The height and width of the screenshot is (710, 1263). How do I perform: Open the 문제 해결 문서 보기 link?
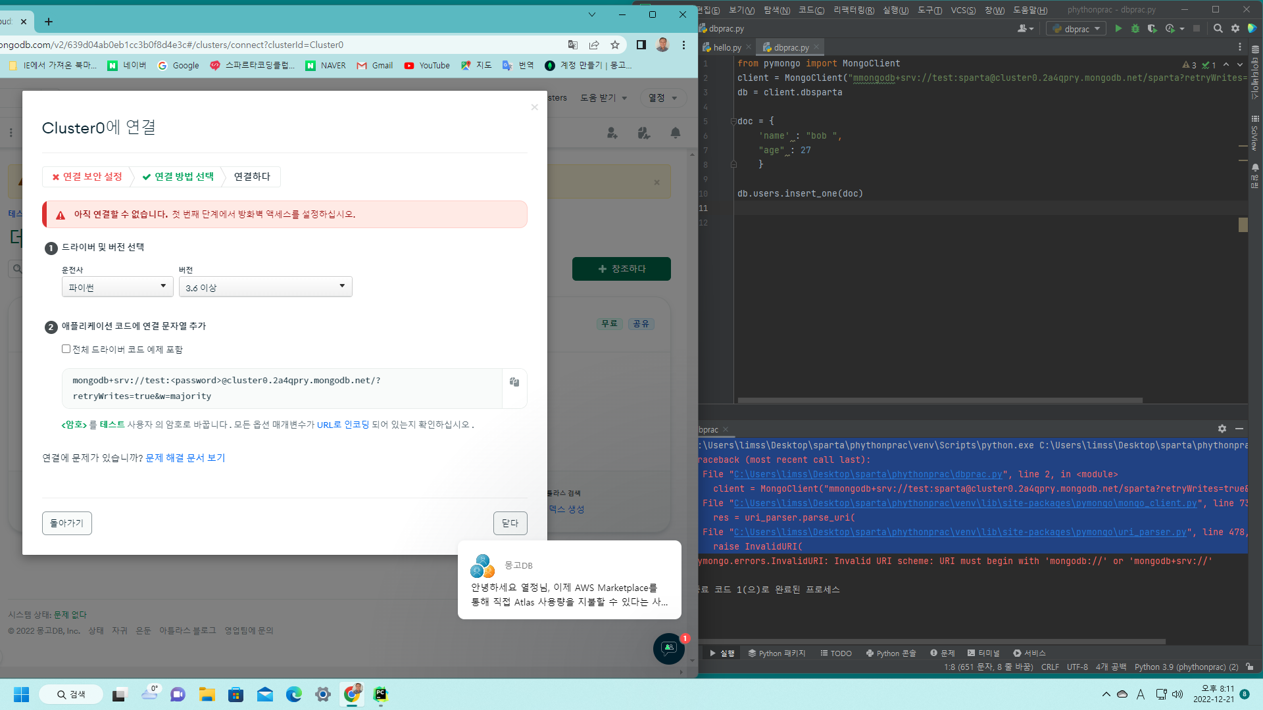[186, 458]
